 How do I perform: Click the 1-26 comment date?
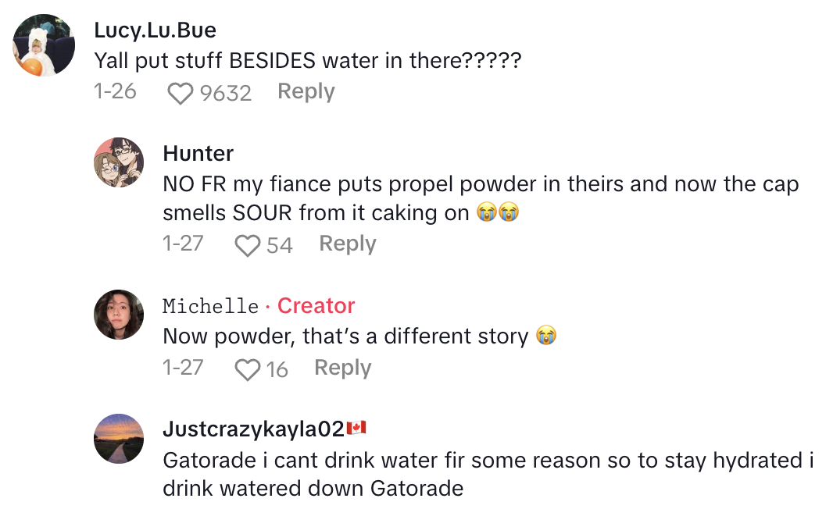pyautogui.click(x=115, y=92)
